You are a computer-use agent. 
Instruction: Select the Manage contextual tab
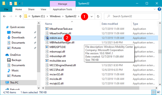click(x=62, y=4)
